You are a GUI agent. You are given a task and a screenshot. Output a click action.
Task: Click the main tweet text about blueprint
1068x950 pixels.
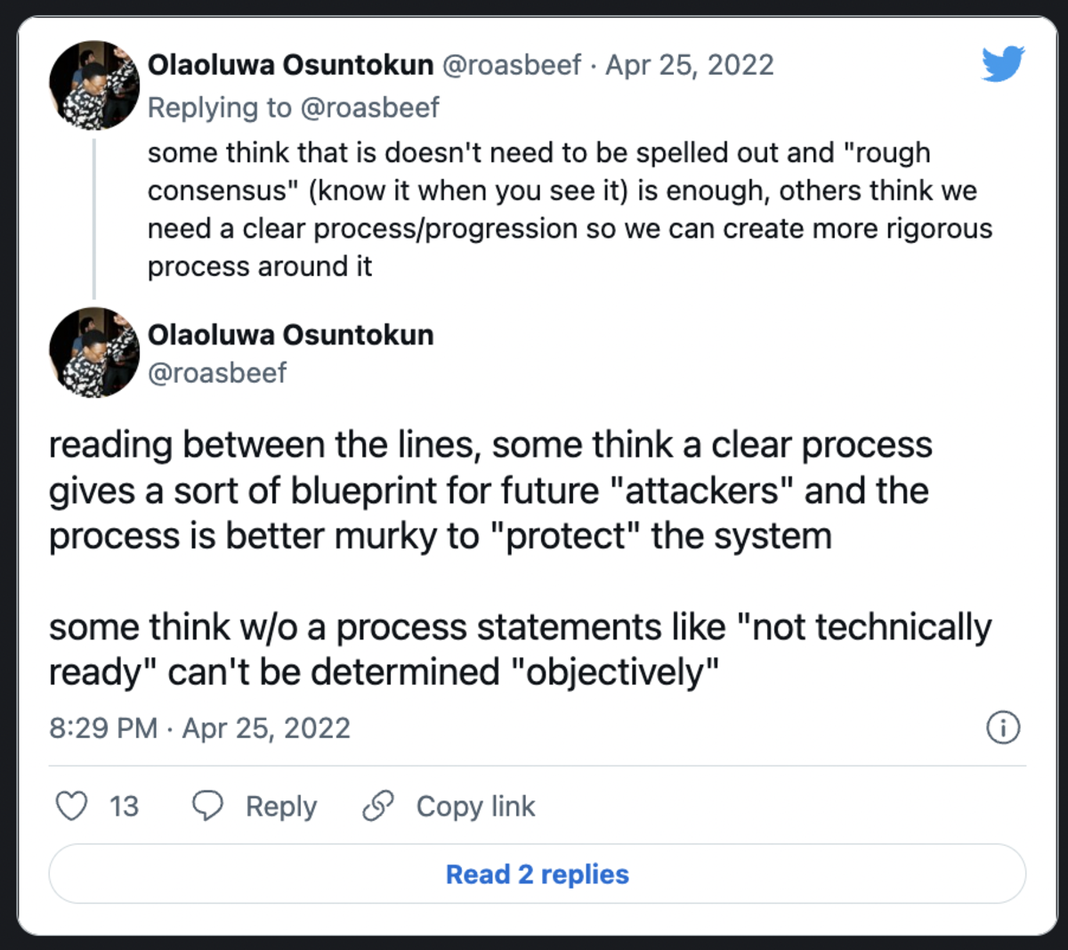click(x=521, y=558)
